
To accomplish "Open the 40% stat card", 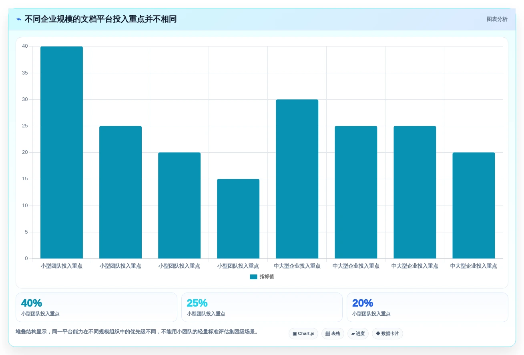I will pyautogui.click(x=96, y=307).
